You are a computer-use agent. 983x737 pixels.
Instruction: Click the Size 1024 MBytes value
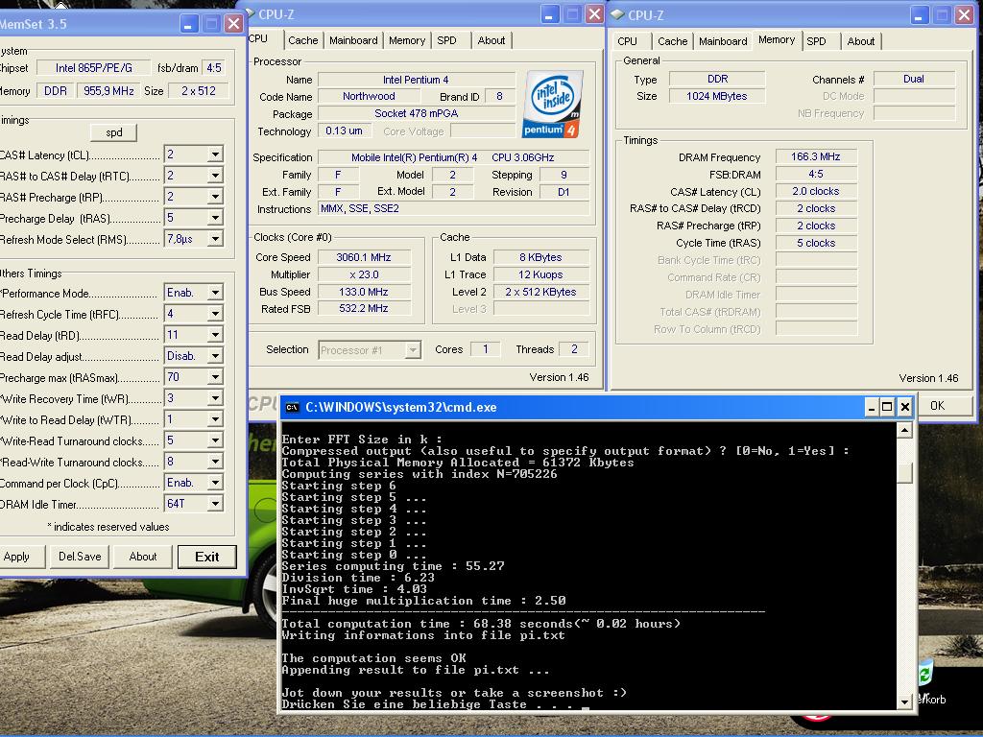[x=716, y=96]
